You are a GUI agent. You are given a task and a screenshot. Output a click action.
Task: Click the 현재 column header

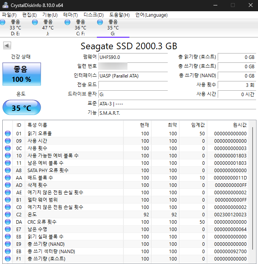click(138, 125)
